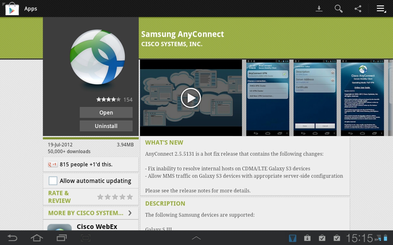Screen dimensions: 393x245
Task: Open the Cisco AnyConnect about screenshot
Action: pos(363,98)
